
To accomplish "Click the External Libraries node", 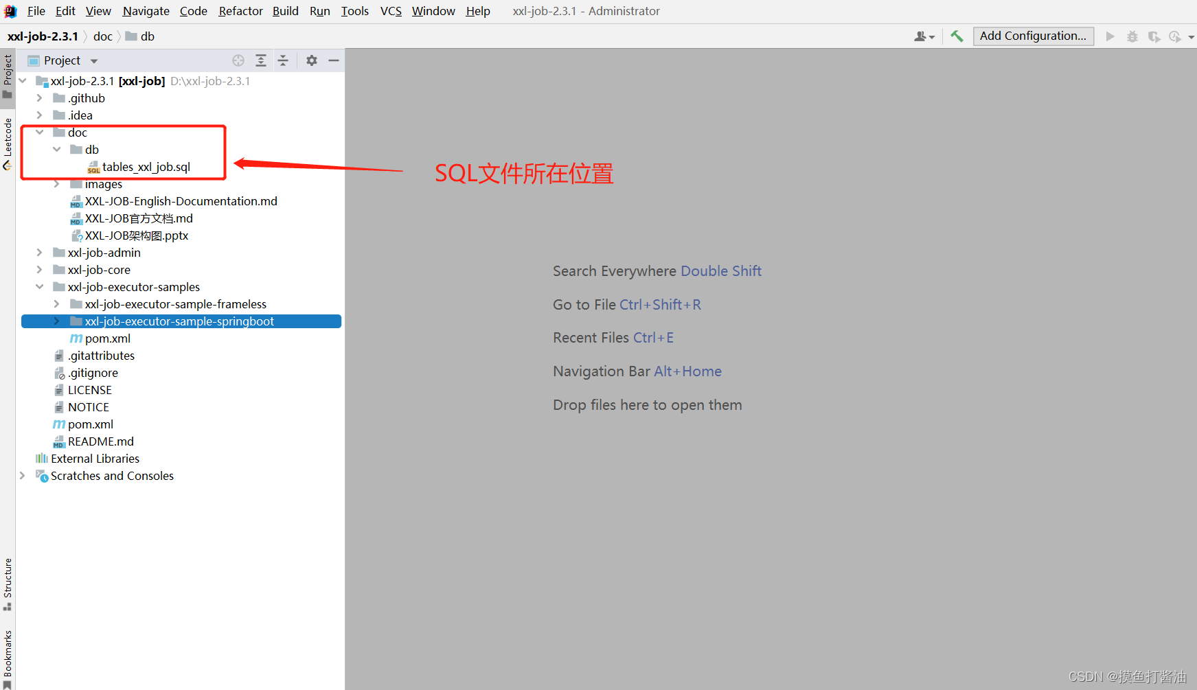I will 95,459.
